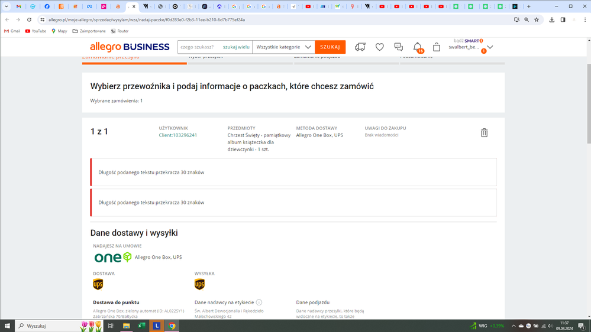The width and height of the screenshot is (591, 332).
Task: Click the delivery truck icon in header
Action: [x=360, y=47]
